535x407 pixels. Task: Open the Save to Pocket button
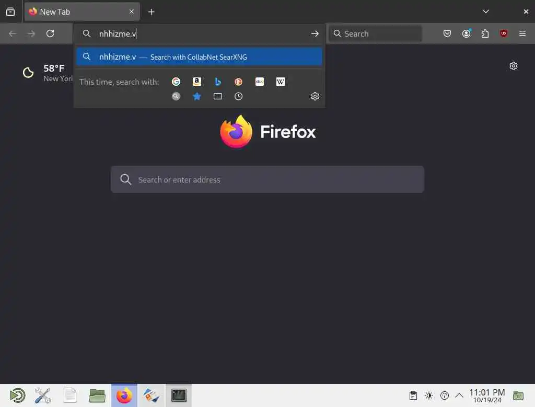click(447, 33)
